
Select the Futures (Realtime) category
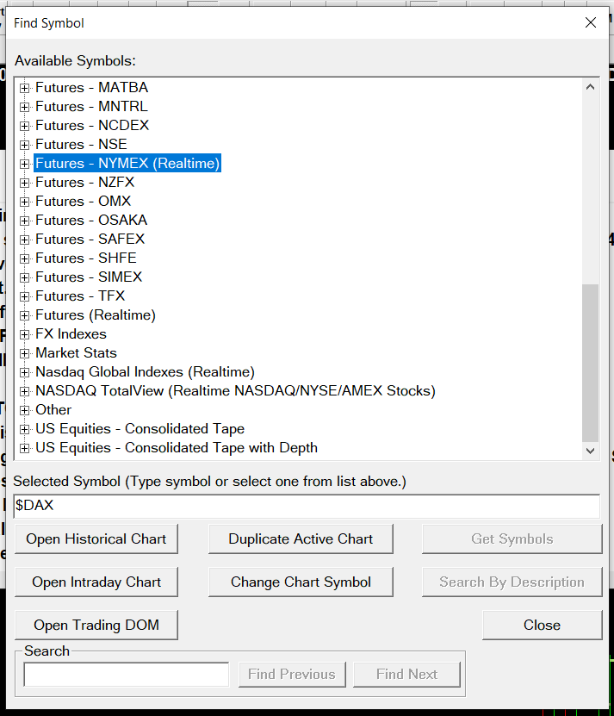[x=96, y=315]
